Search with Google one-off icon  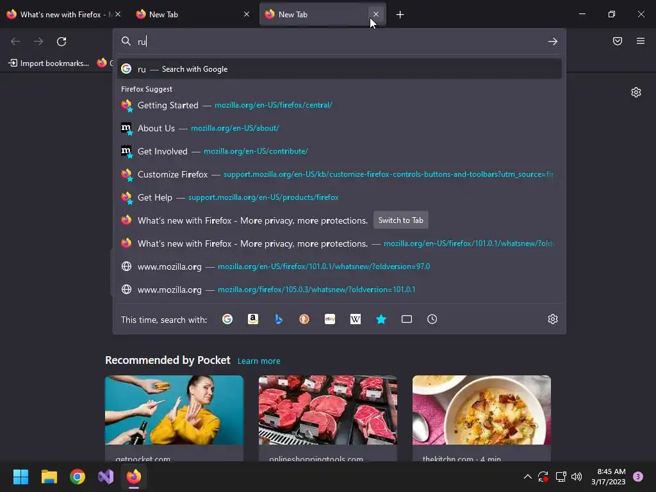coord(227,319)
